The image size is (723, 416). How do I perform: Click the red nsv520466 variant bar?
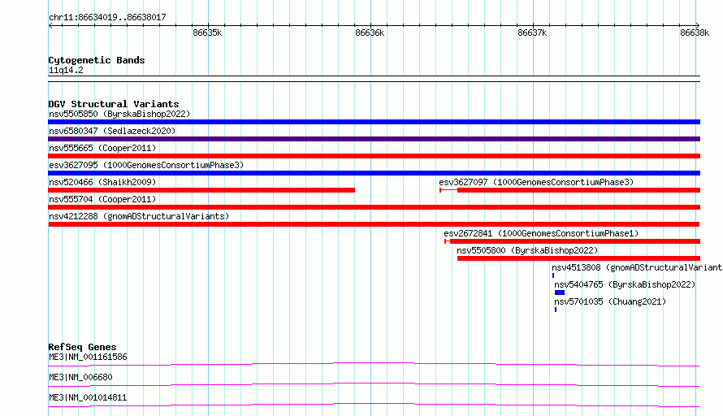(201, 190)
